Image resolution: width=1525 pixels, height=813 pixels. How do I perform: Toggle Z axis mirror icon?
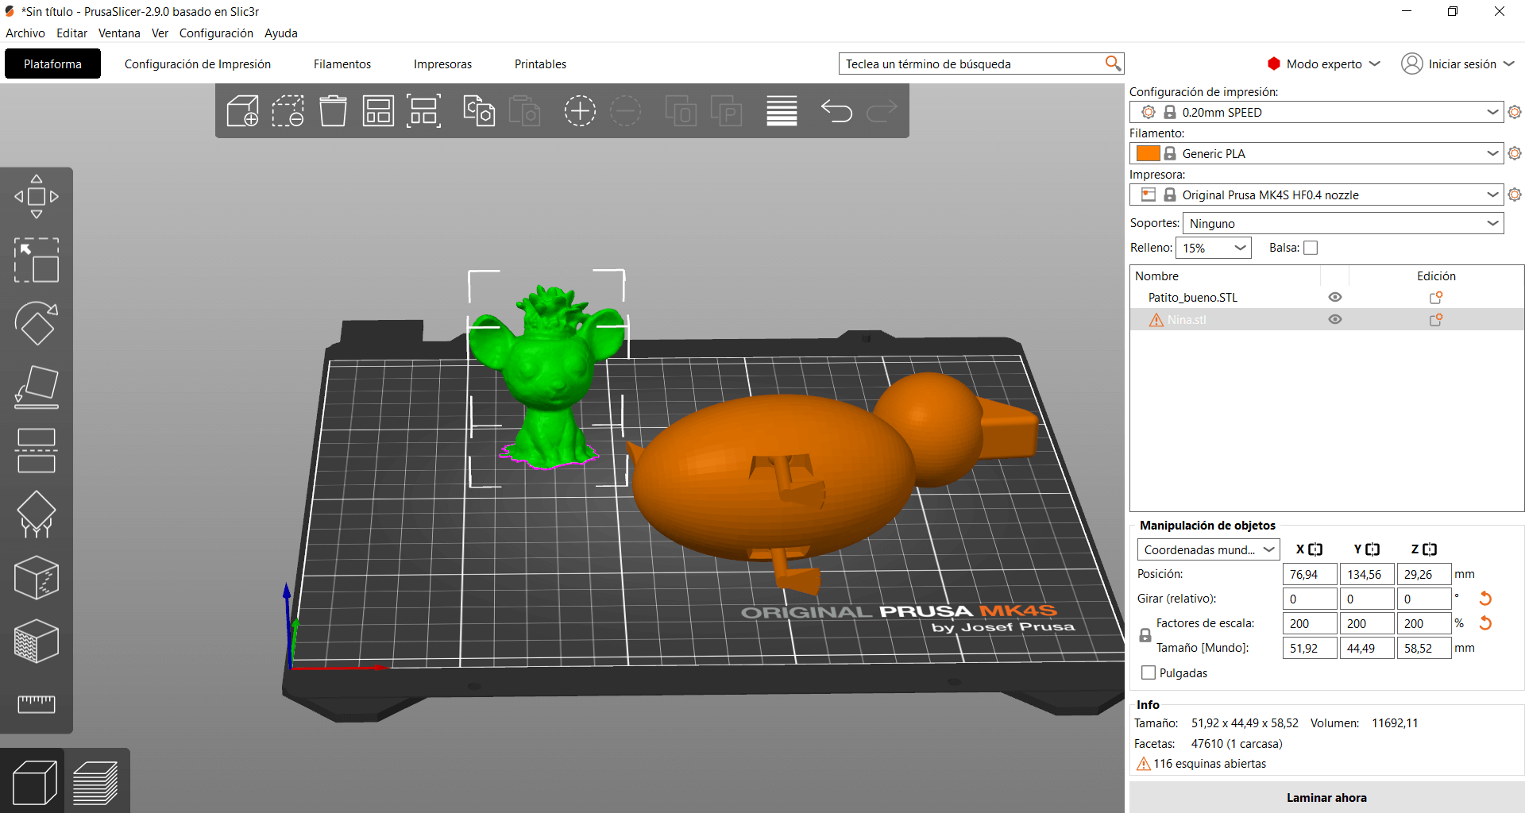pyautogui.click(x=1430, y=549)
